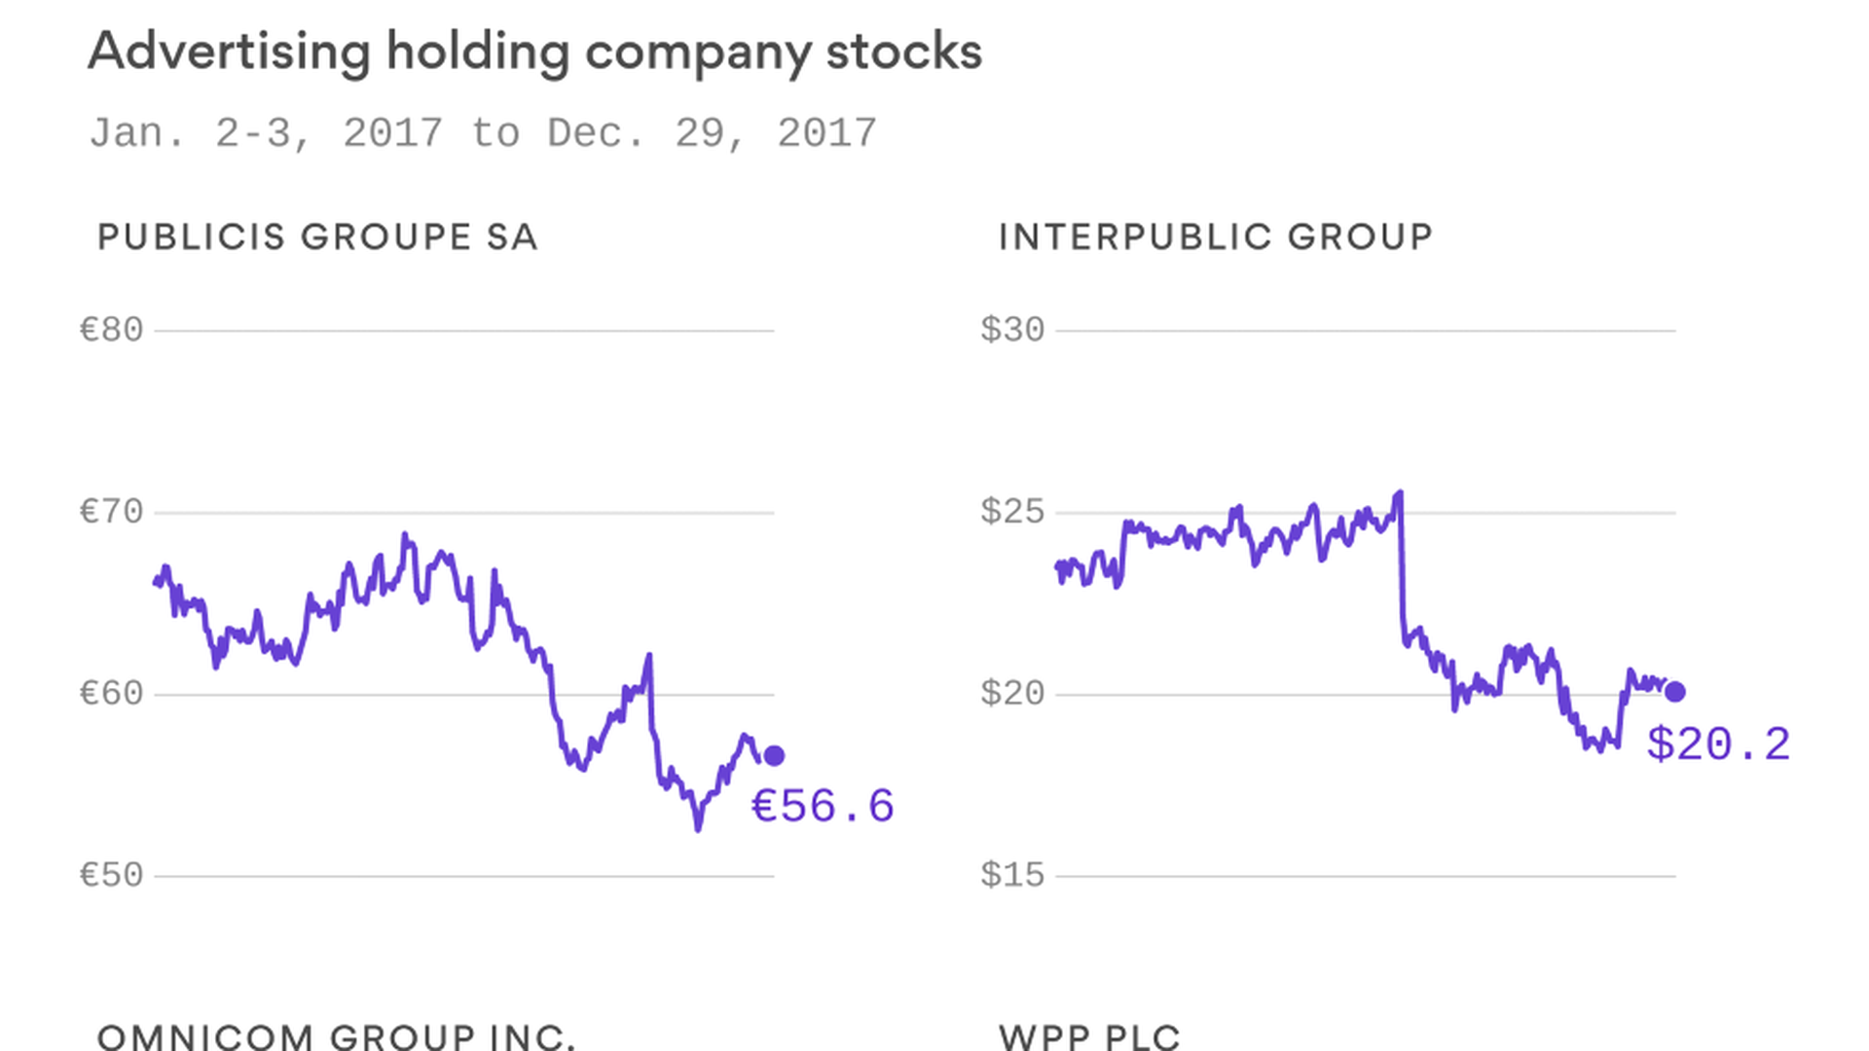Screen dimensions: 1869x1051
Task: Select the 'WPP PLC' chart heading
Action: pos(1089,1035)
